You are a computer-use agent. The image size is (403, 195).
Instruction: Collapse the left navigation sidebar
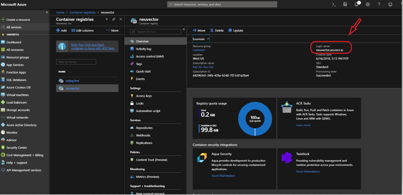click(47, 12)
